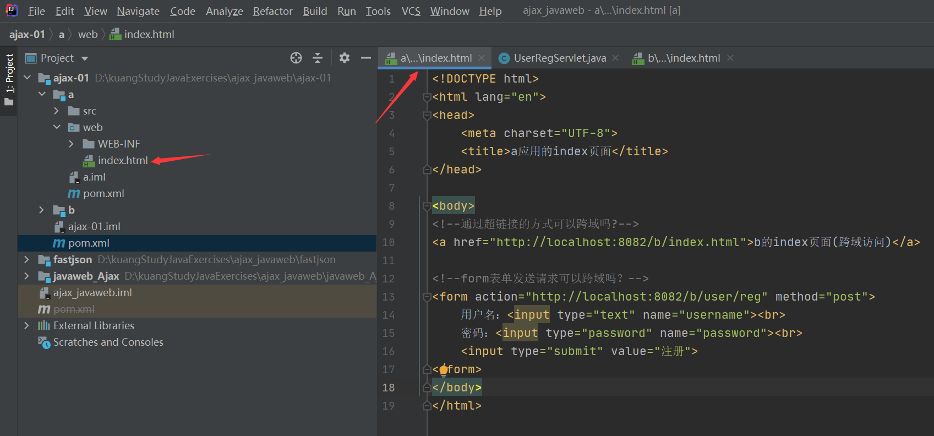The height and width of the screenshot is (436, 934).
Task: Expand the src folder
Action: coord(56,111)
